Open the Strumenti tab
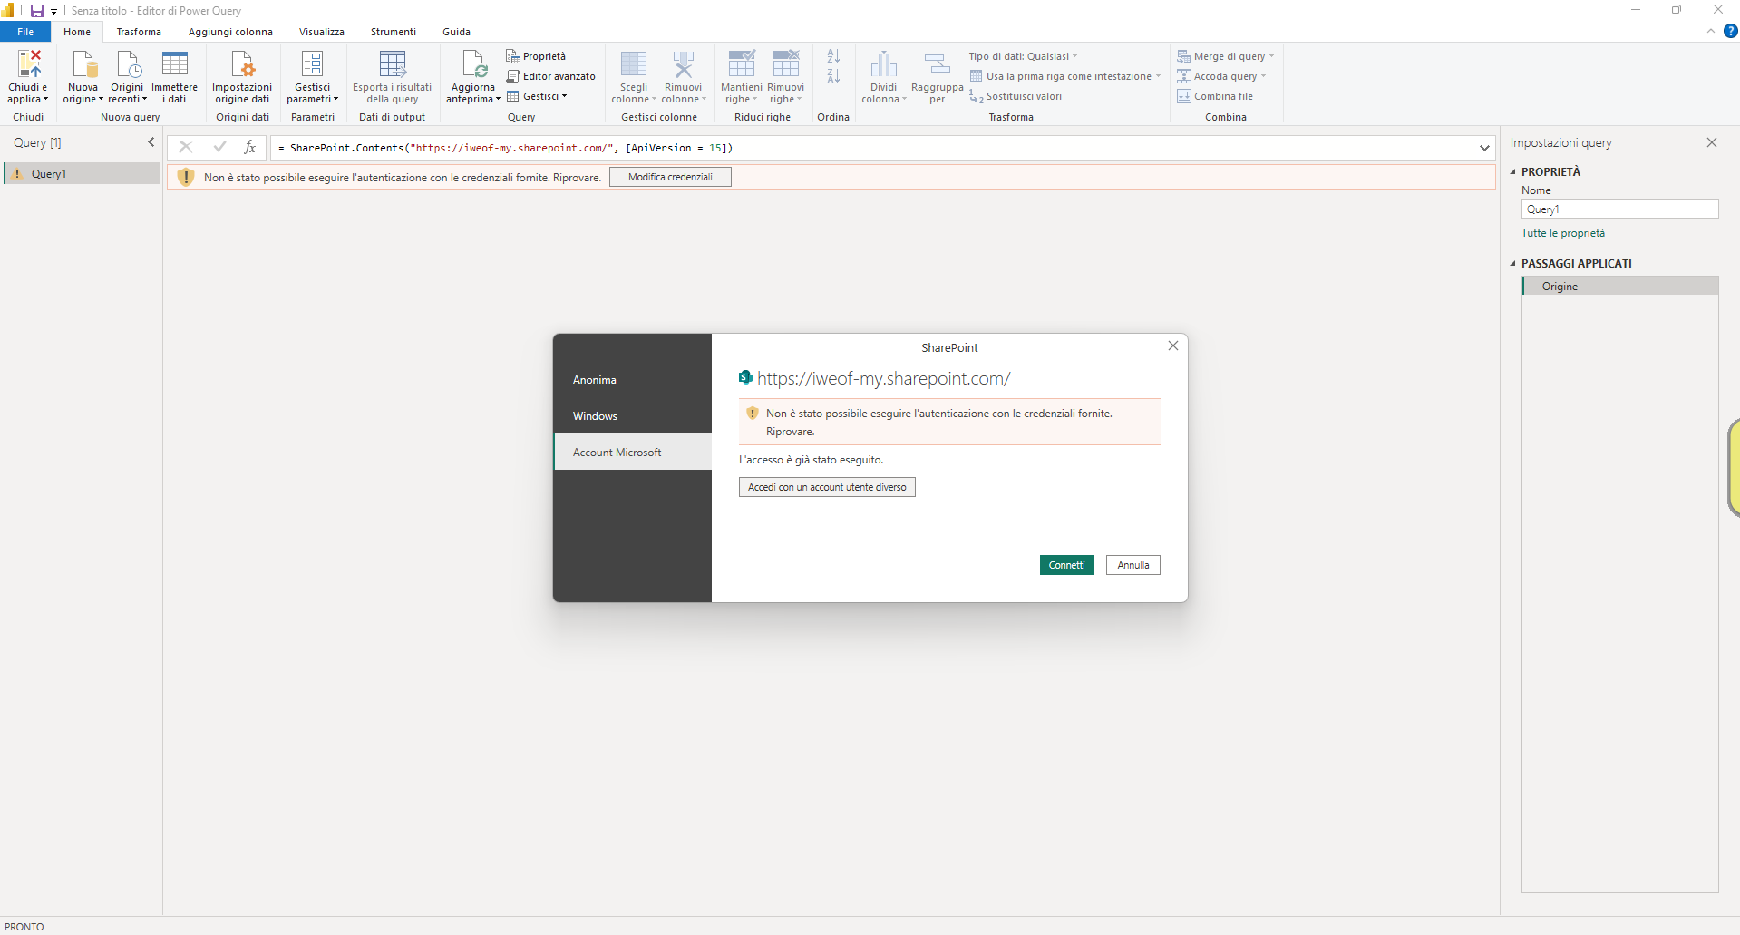 [394, 32]
